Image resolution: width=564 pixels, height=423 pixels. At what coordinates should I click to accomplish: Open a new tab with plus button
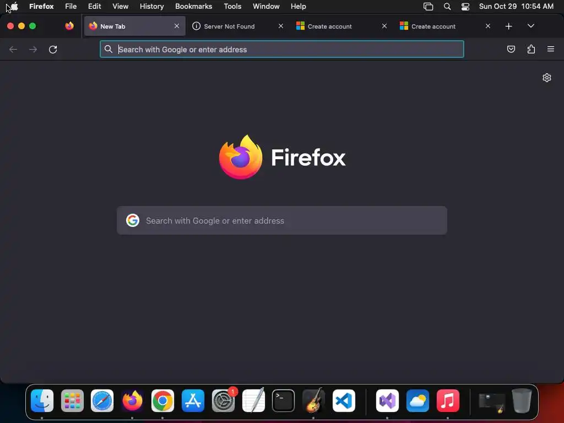pos(508,26)
